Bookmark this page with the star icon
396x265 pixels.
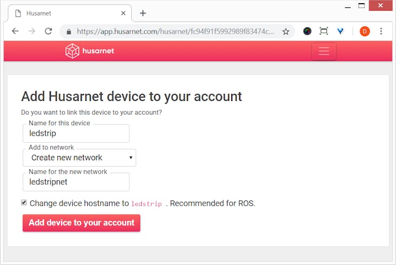tap(286, 32)
